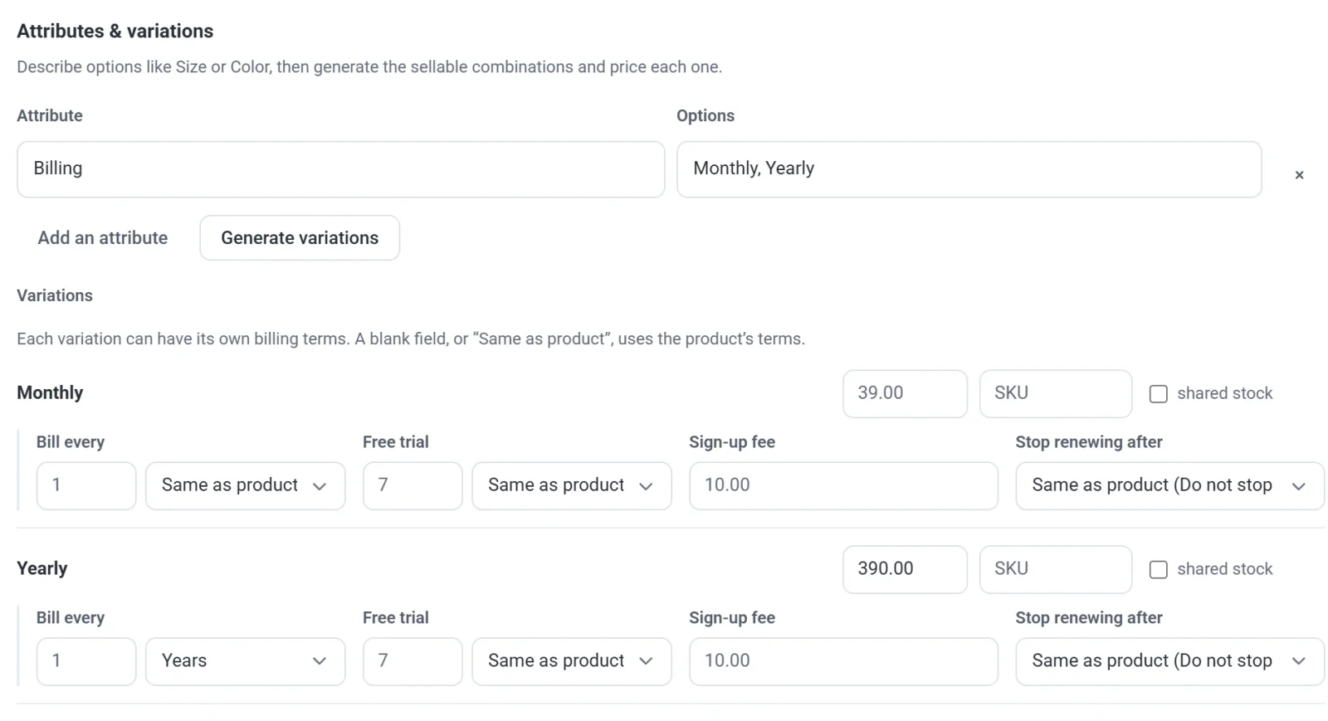The height and width of the screenshot is (721, 1328).
Task: Focus Yearly Bill every interval number field
Action: 86,661
